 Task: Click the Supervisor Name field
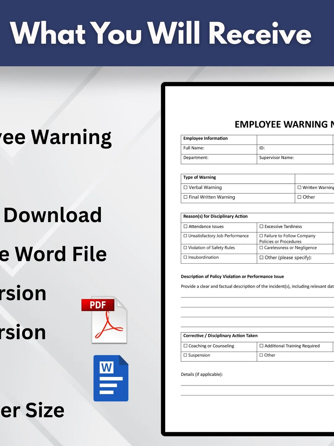pos(295,159)
